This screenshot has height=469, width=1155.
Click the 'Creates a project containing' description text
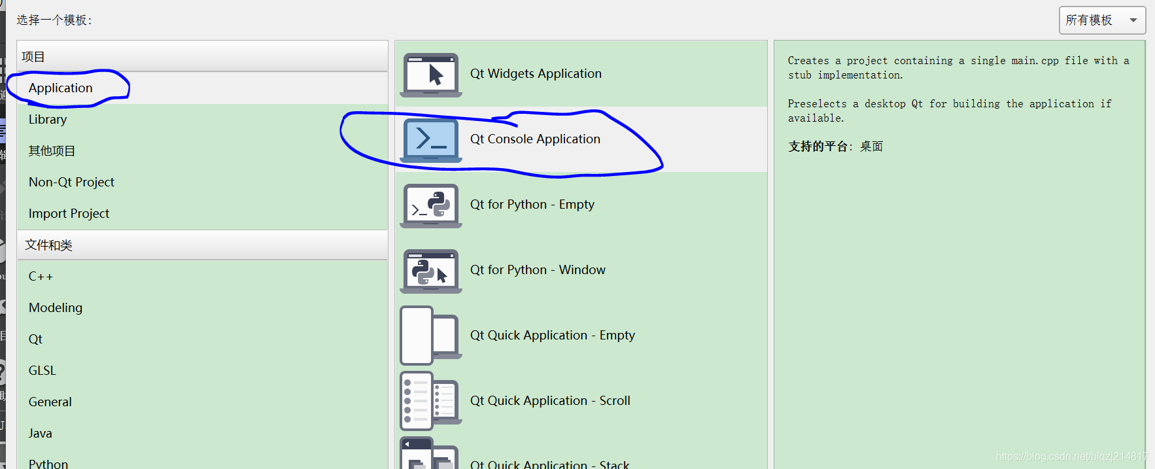coord(958,68)
